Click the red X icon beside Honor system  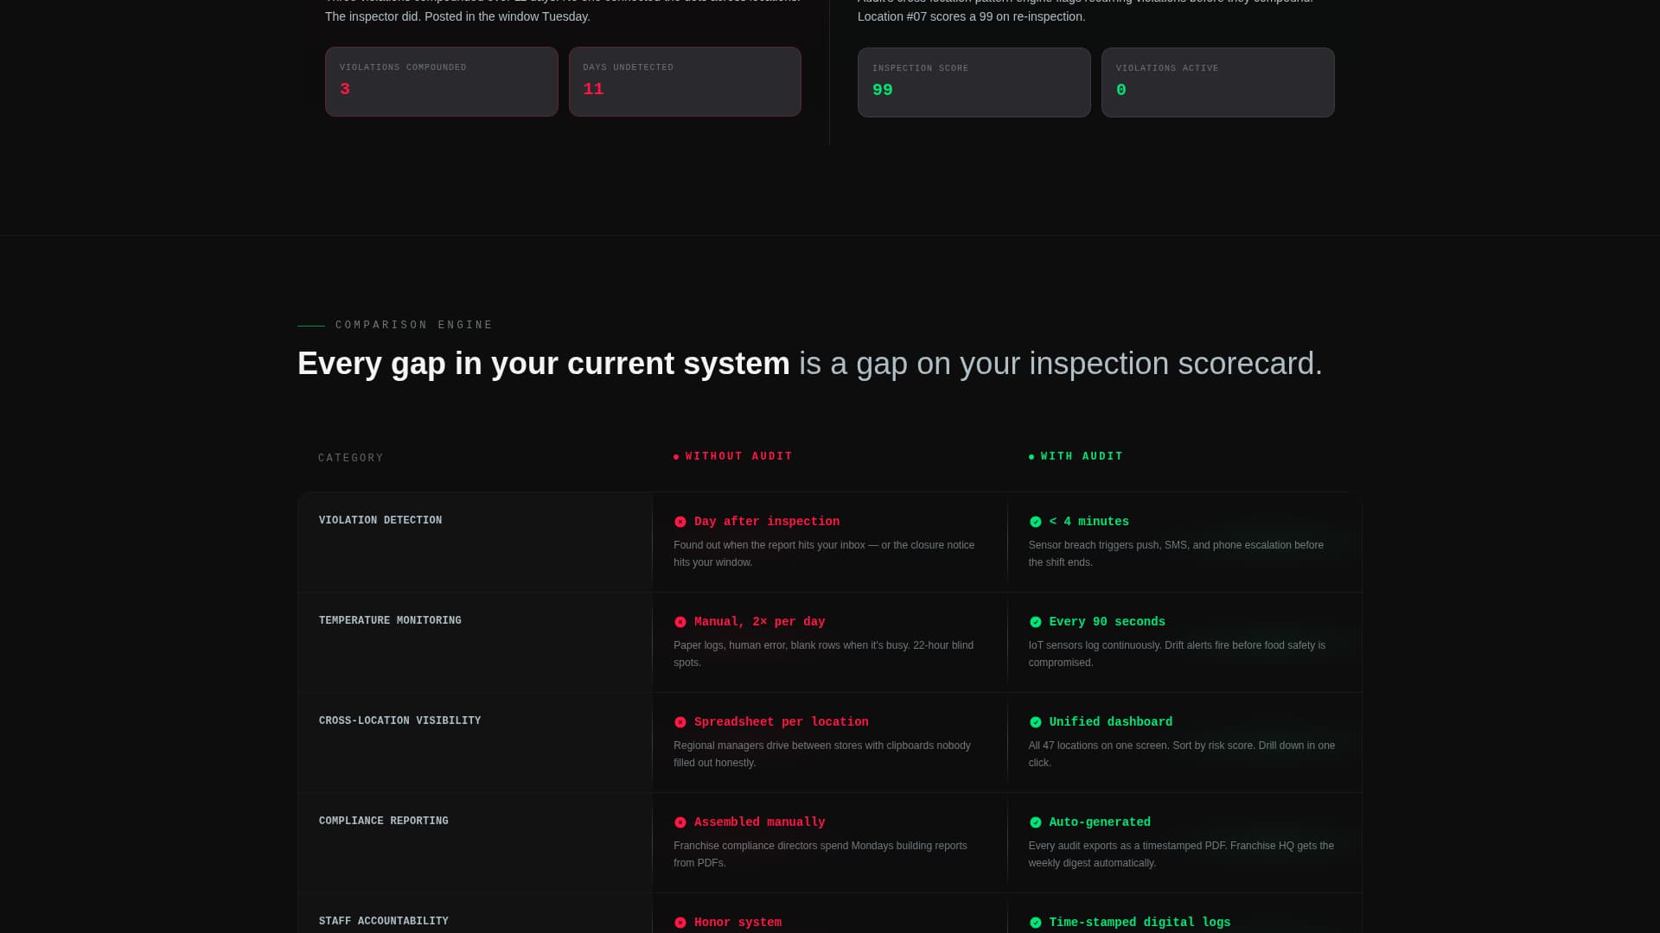680,922
